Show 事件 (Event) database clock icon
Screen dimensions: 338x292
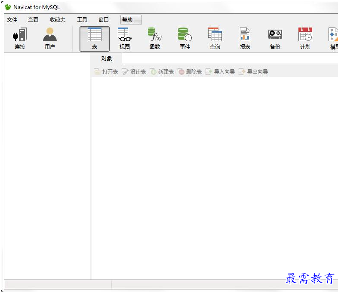pyautogui.click(x=185, y=34)
